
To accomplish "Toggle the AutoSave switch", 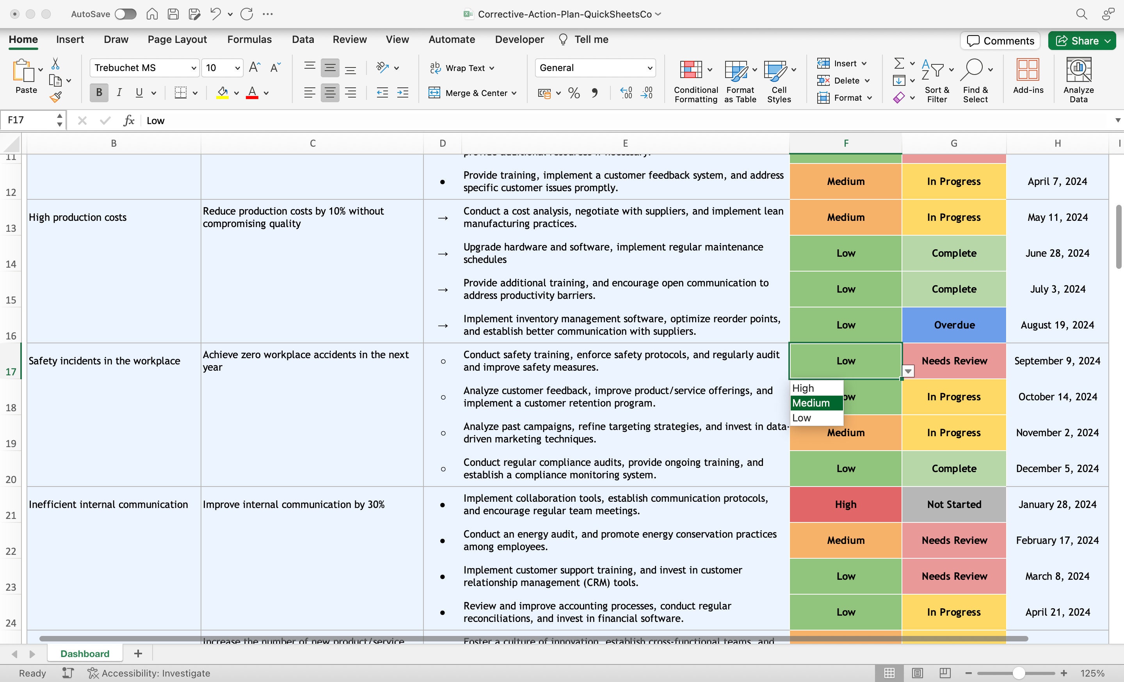I will tap(125, 14).
